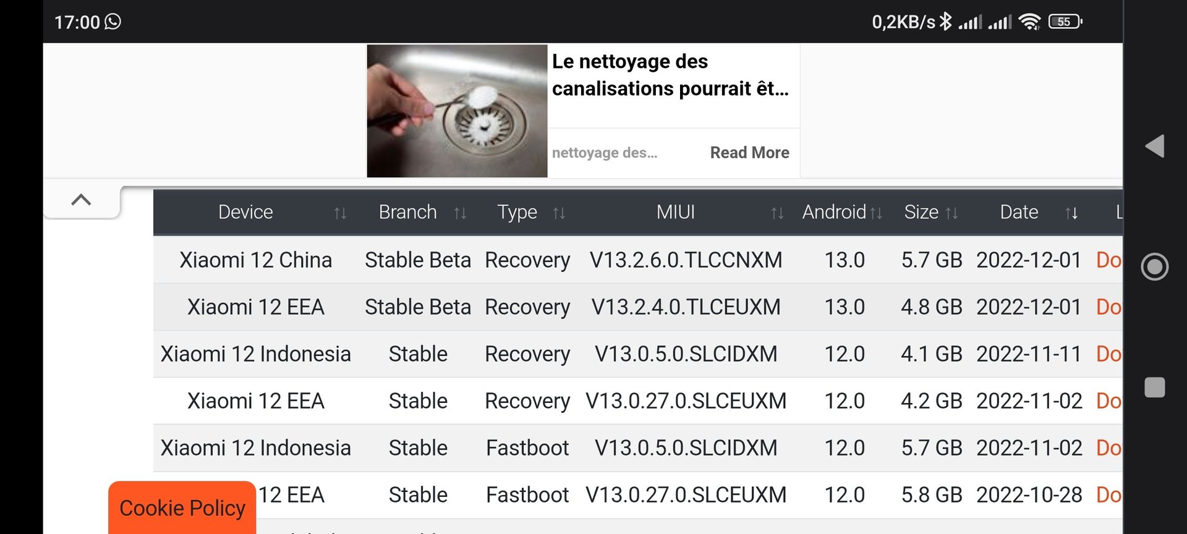Tap the Android recent apps square

tap(1155, 388)
